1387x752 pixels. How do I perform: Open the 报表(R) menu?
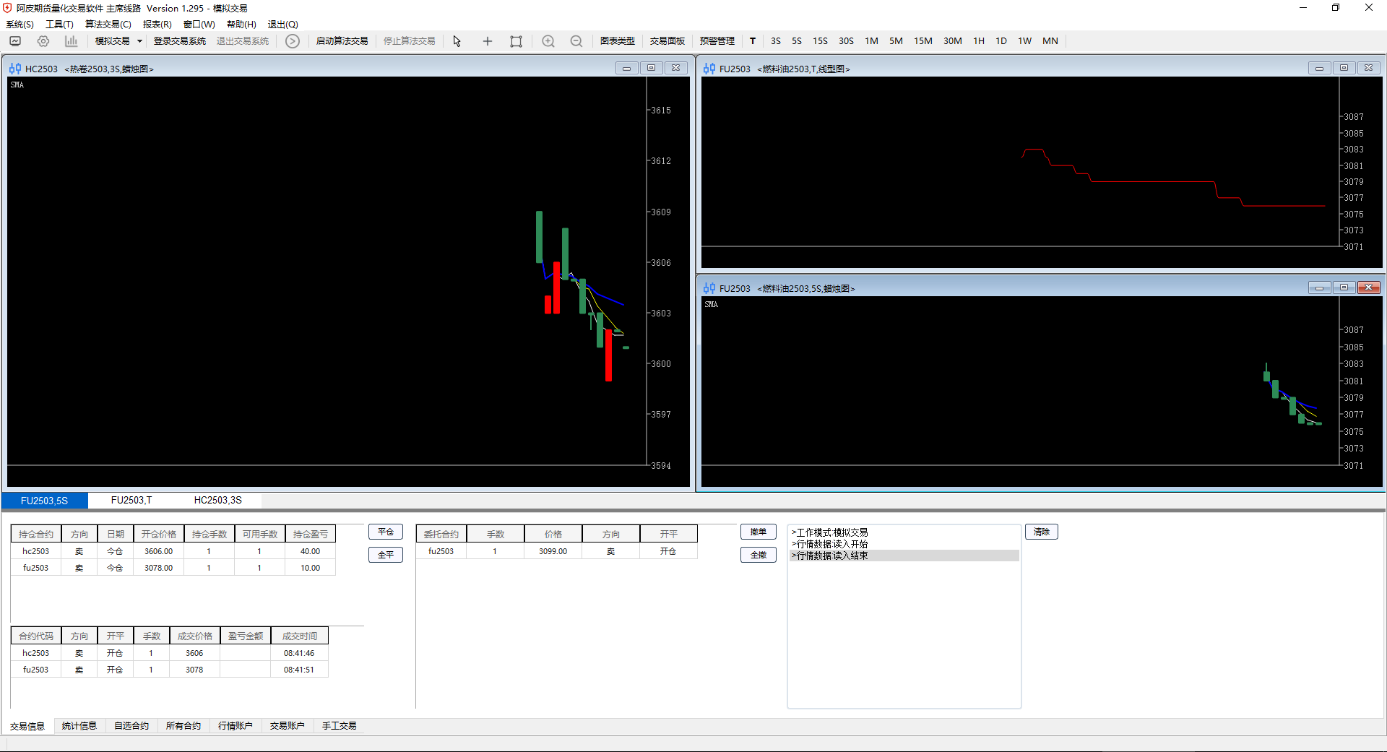[x=157, y=25]
